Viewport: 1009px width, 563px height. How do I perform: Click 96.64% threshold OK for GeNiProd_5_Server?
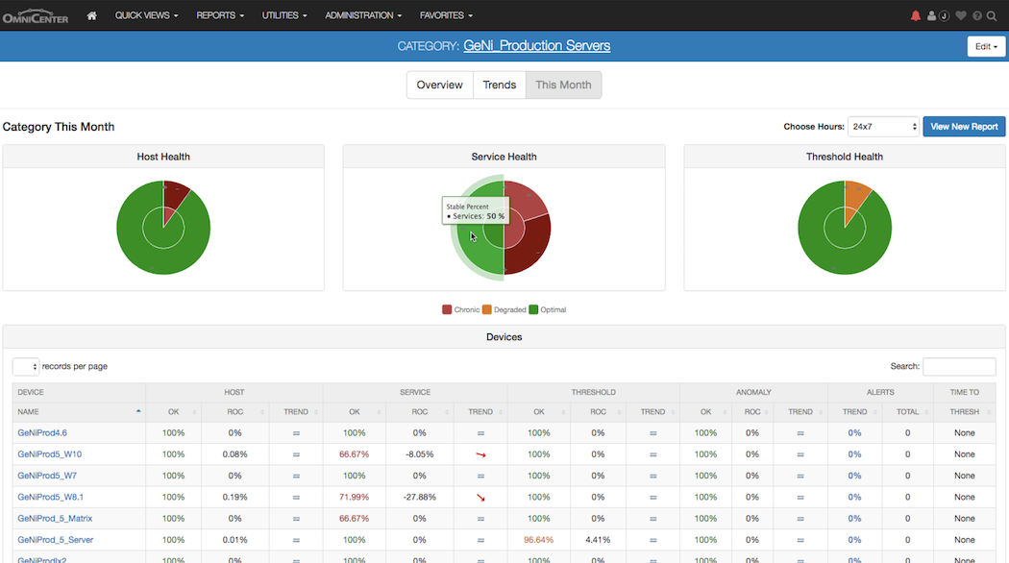pyautogui.click(x=538, y=540)
